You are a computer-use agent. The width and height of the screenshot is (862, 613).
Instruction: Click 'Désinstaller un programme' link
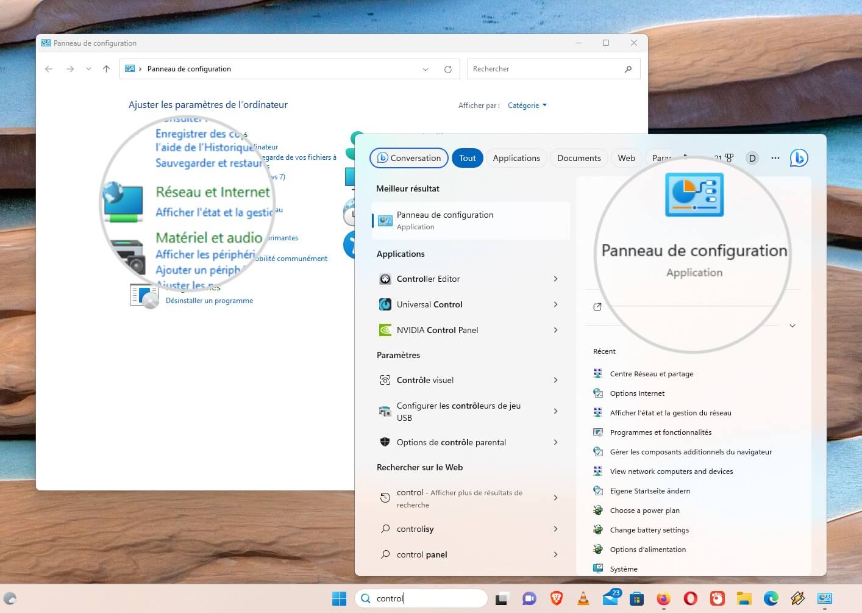(x=209, y=301)
